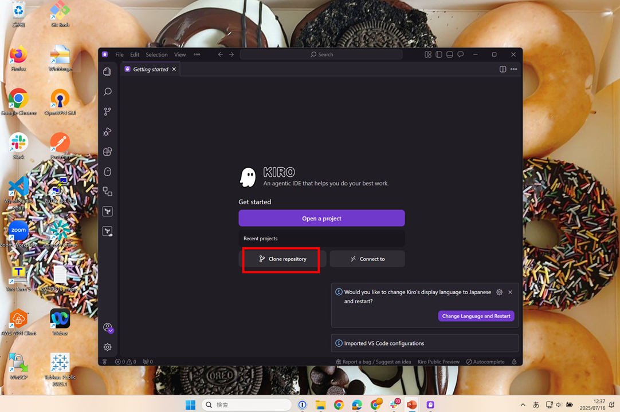
Task: Open the Search view in activity bar
Action: pos(107,92)
